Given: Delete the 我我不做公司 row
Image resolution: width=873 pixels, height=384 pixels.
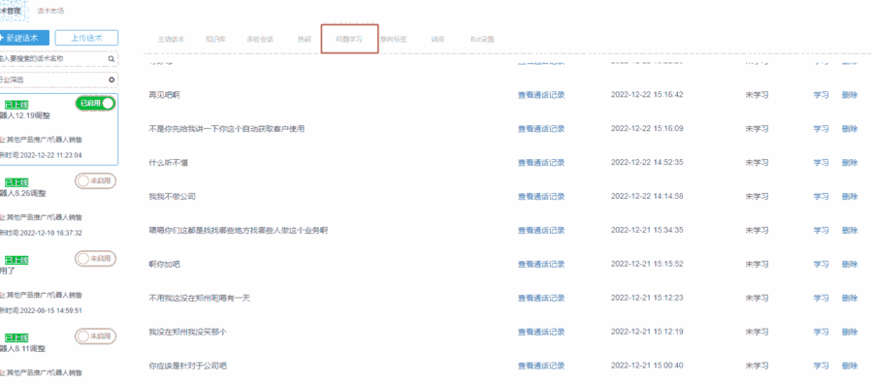Looking at the screenshot, I should pyautogui.click(x=850, y=197).
